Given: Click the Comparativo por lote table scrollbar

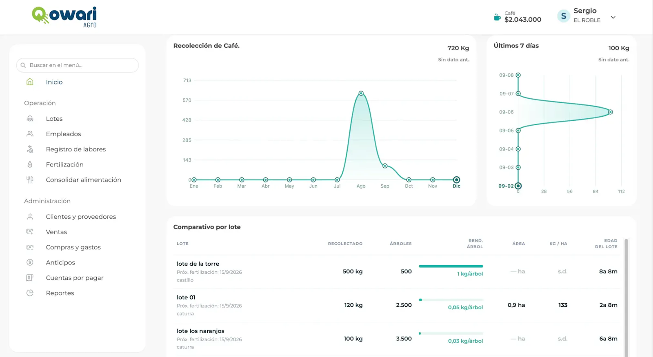Looking at the screenshot, I should point(626,297).
